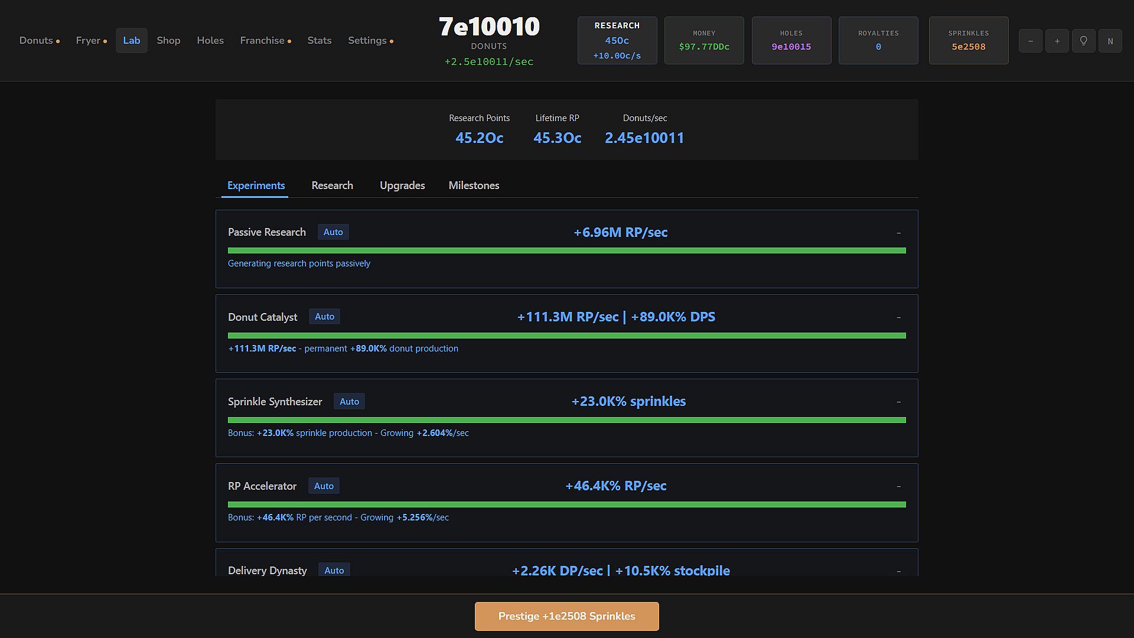
Task: Click the +46.4K% RP/sec readout
Action: point(616,486)
